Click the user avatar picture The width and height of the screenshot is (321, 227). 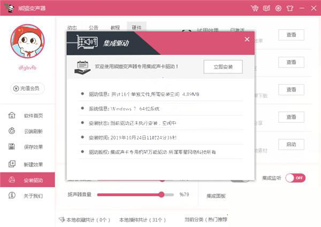[x=27, y=41]
